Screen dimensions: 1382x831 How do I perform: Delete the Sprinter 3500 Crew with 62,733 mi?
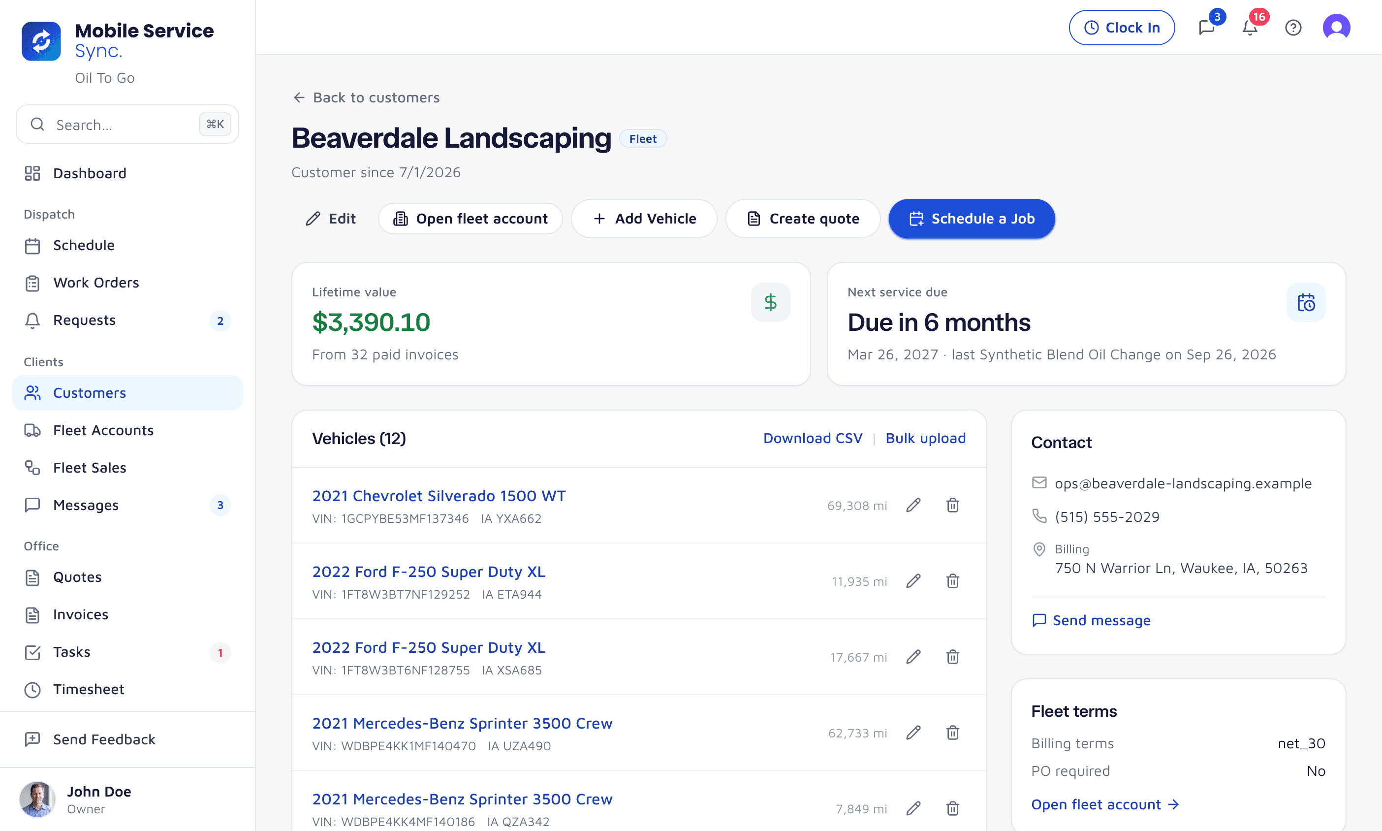tap(952, 733)
